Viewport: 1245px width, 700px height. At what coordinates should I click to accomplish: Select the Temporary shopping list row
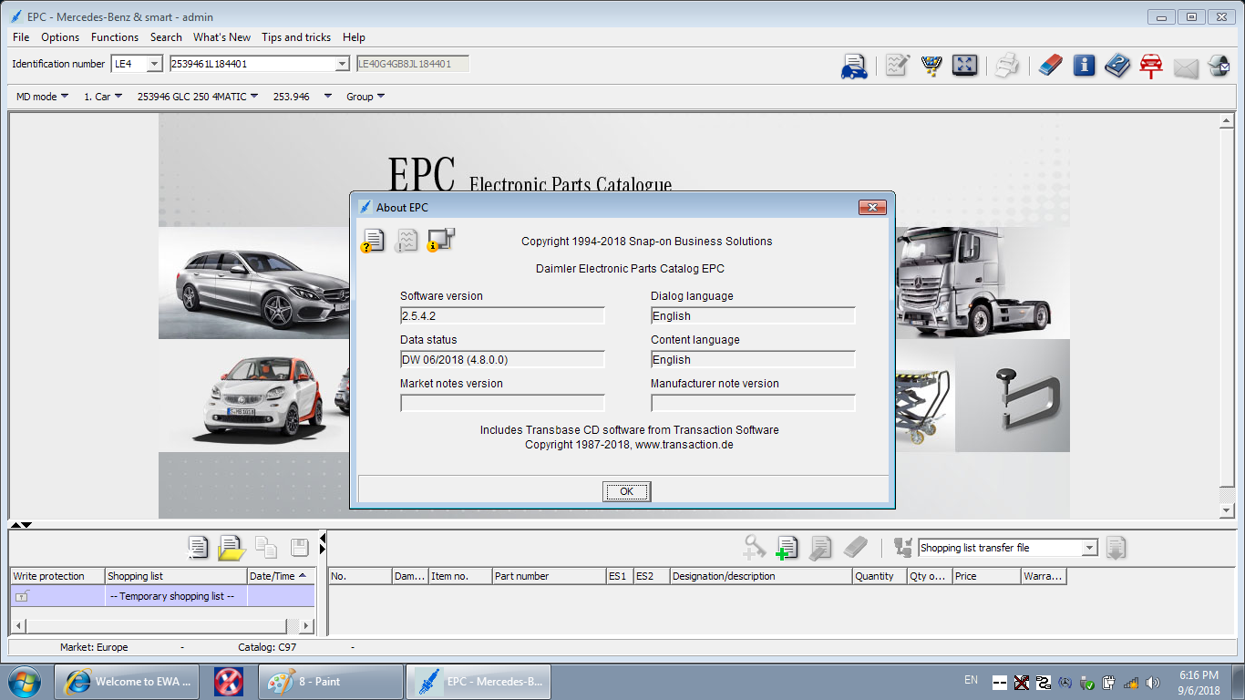[x=162, y=596]
